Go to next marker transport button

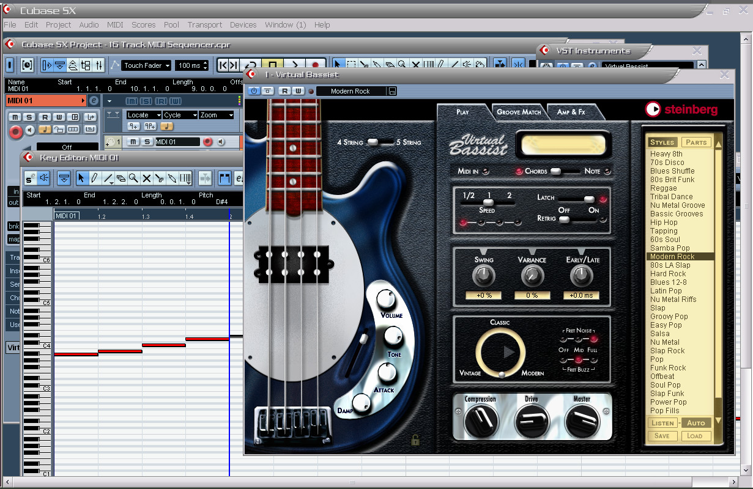pyautogui.click(x=234, y=65)
